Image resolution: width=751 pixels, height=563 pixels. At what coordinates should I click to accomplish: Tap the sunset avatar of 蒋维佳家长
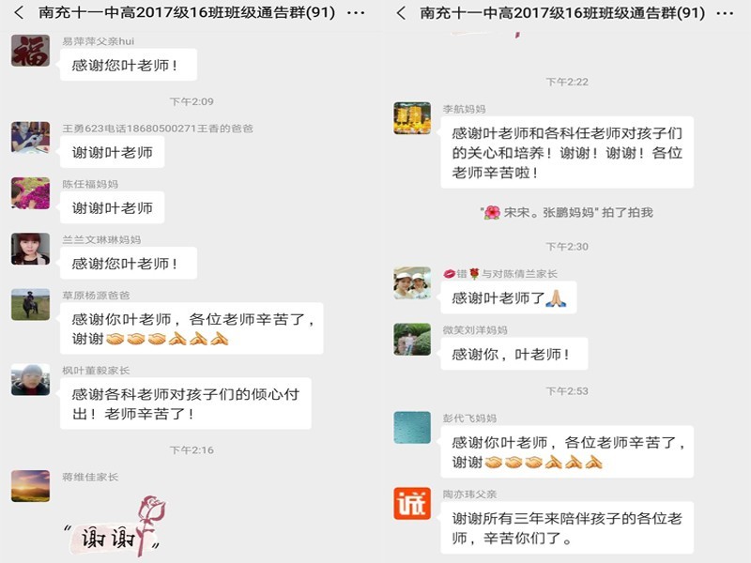click(x=30, y=486)
